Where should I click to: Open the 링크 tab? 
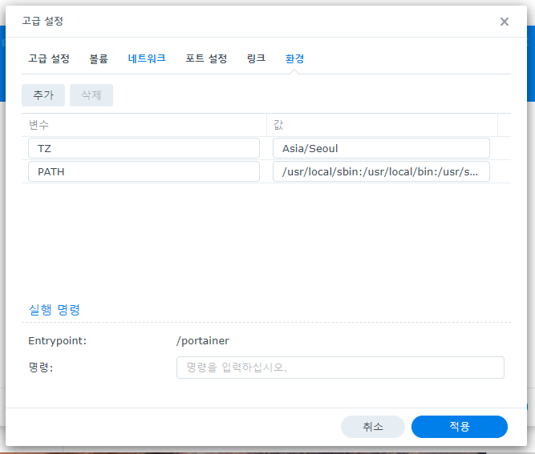pos(256,58)
